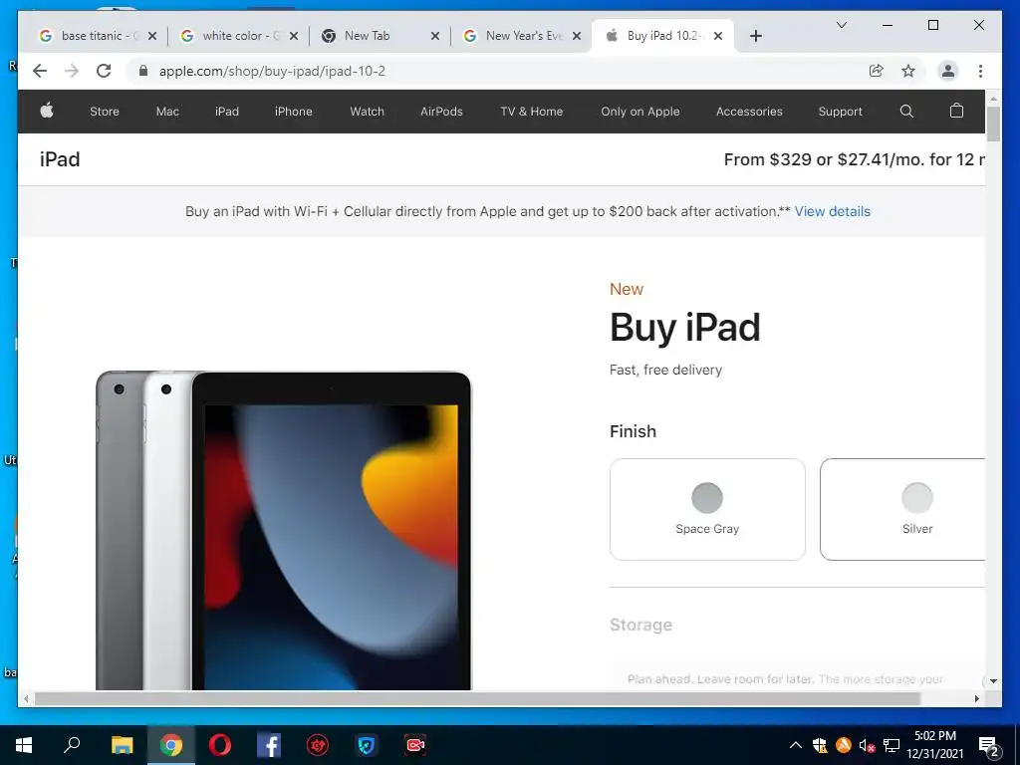Image resolution: width=1020 pixels, height=765 pixels.
Task: Open the Chrome profile avatar icon
Action: click(x=948, y=71)
